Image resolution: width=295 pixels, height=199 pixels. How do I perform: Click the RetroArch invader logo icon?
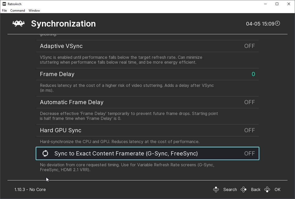pyautogui.click(x=19, y=23)
